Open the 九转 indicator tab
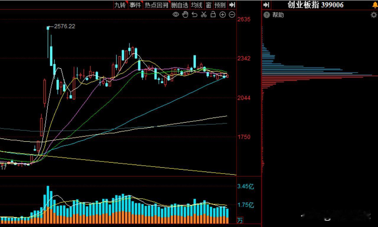 pos(120,5)
